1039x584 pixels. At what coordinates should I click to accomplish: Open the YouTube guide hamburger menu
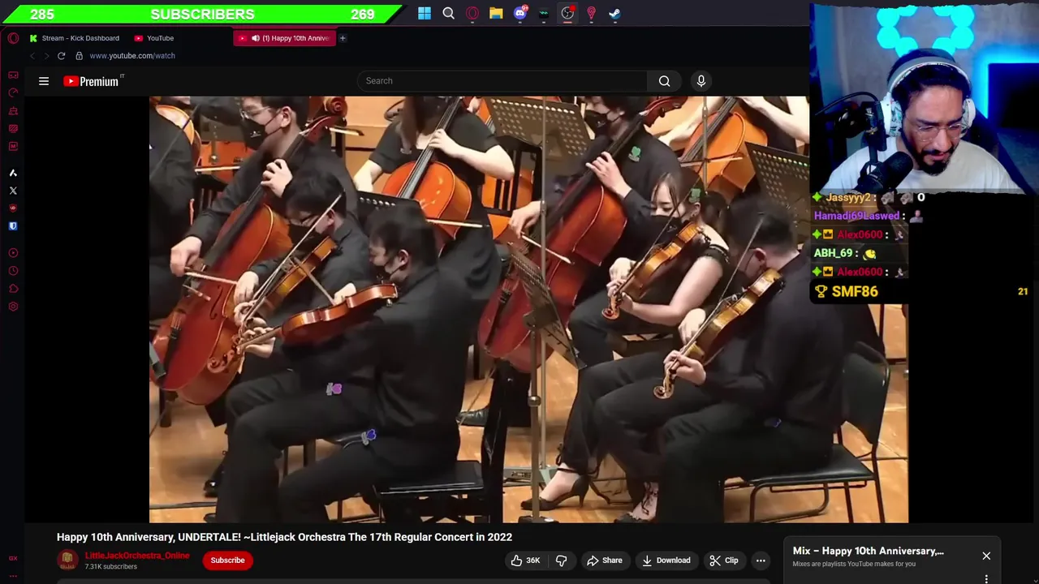[x=44, y=81]
